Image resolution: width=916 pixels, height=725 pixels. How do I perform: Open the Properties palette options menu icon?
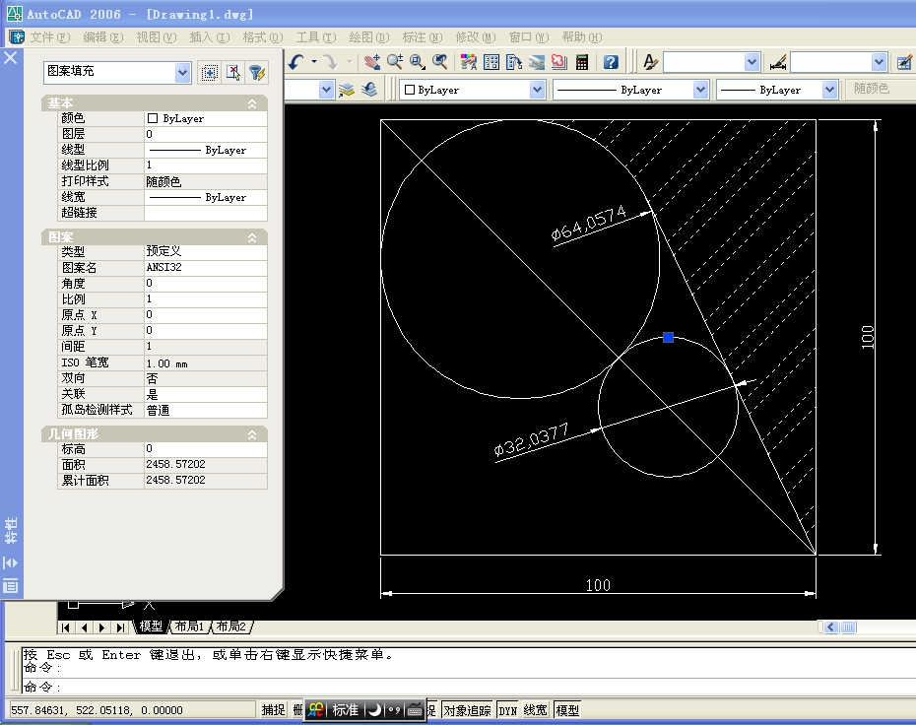click(x=11, y=585)
